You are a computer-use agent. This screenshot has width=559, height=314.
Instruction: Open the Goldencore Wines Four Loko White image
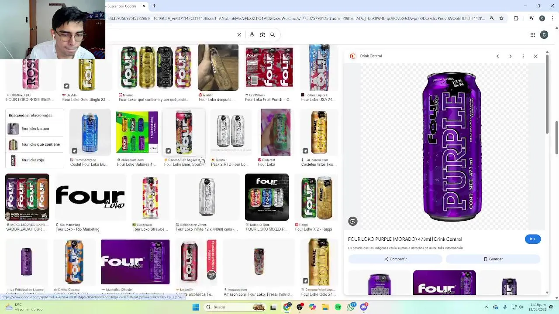coord(207,197)
